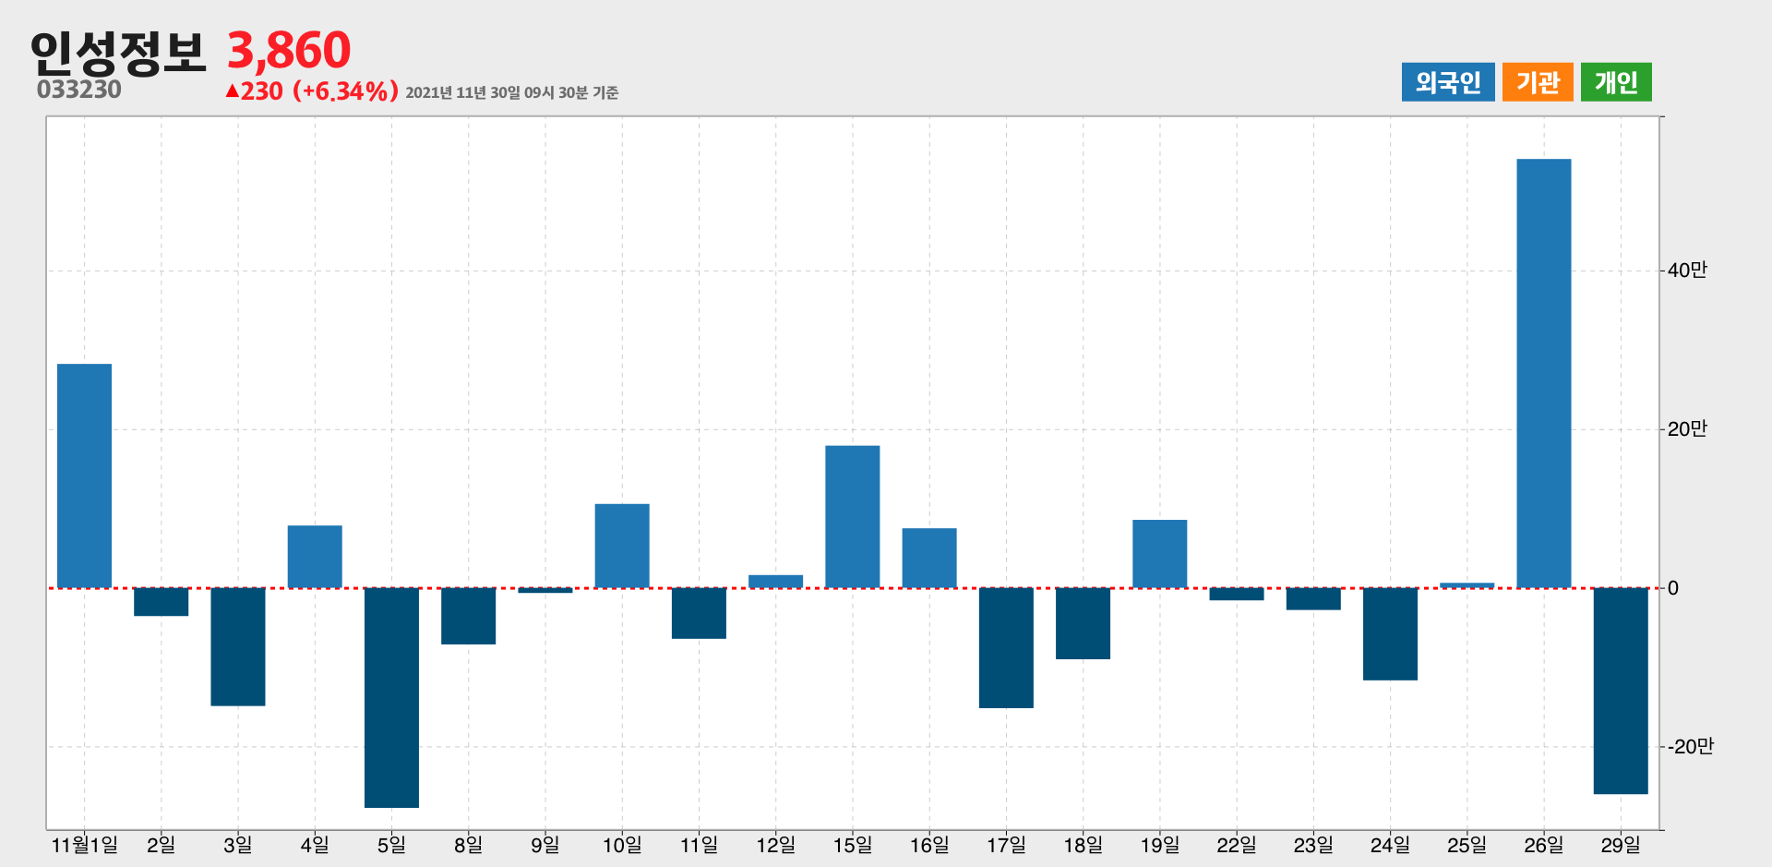Click the 11월1일 x-axis date label
Viewport: 1772px width, 867px height.
tap(84, 845)
